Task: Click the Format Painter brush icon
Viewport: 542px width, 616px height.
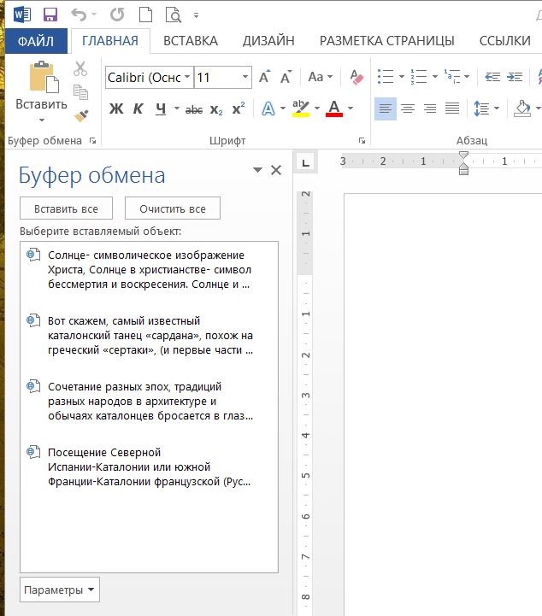Action: (x=81, y=115)
